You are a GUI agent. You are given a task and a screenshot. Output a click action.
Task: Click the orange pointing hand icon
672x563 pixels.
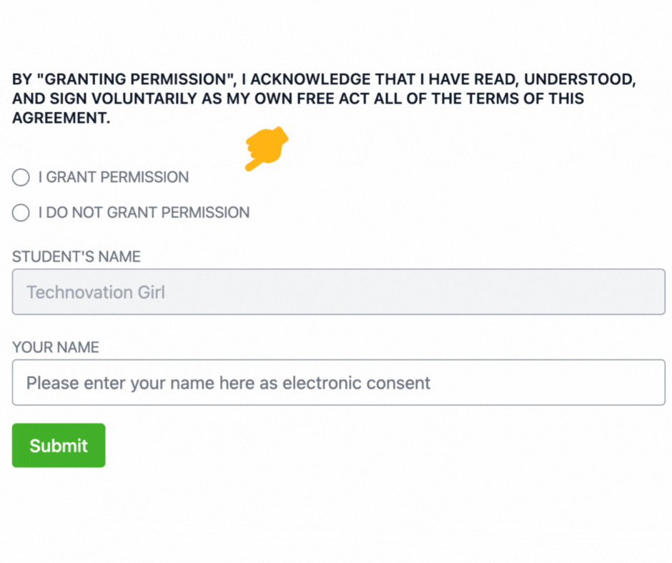[x=267, y=149]
